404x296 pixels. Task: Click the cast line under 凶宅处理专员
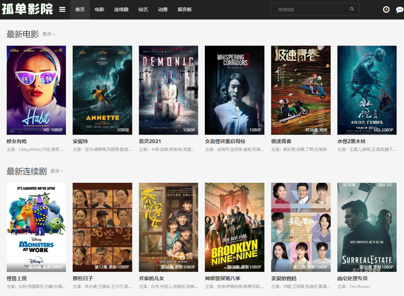pyautogui.click(x=354, y=287)
